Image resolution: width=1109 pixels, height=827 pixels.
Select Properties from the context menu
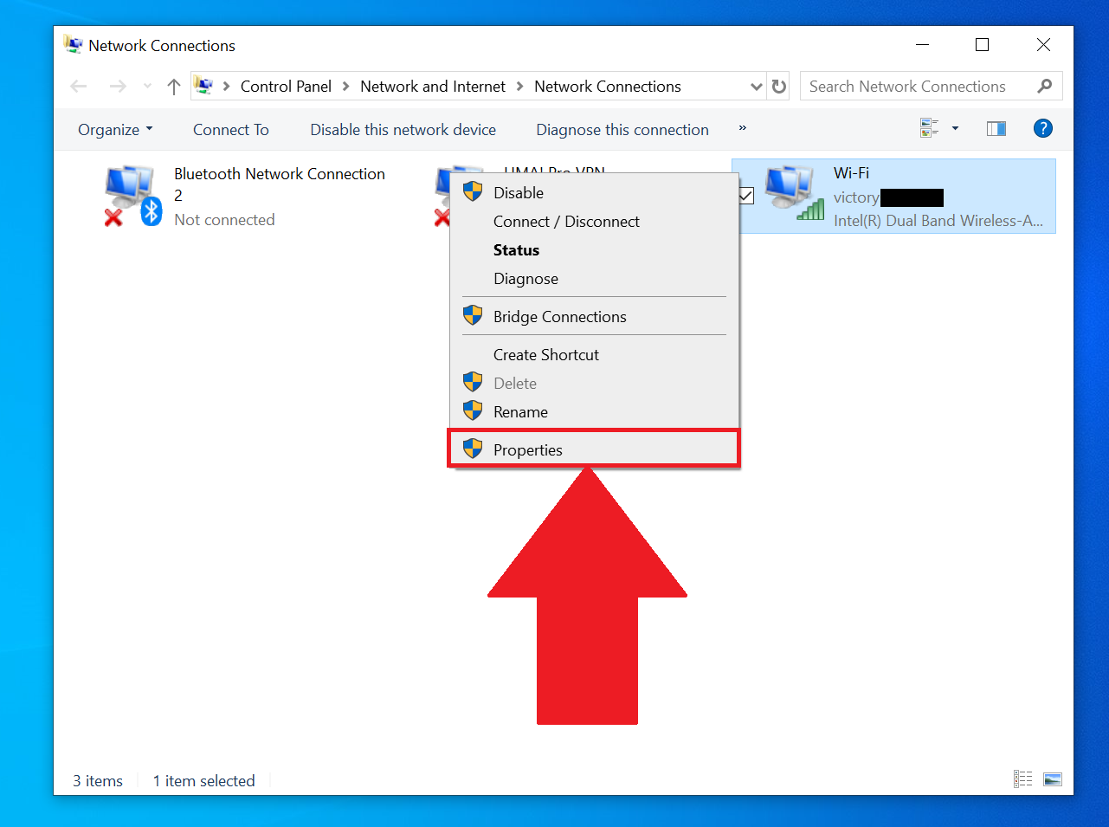tap(528, 449)
